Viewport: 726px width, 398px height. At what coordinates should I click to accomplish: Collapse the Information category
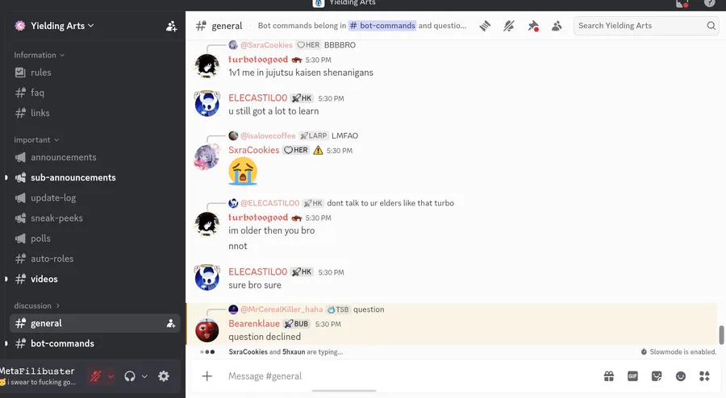click(x=39, y=55)
